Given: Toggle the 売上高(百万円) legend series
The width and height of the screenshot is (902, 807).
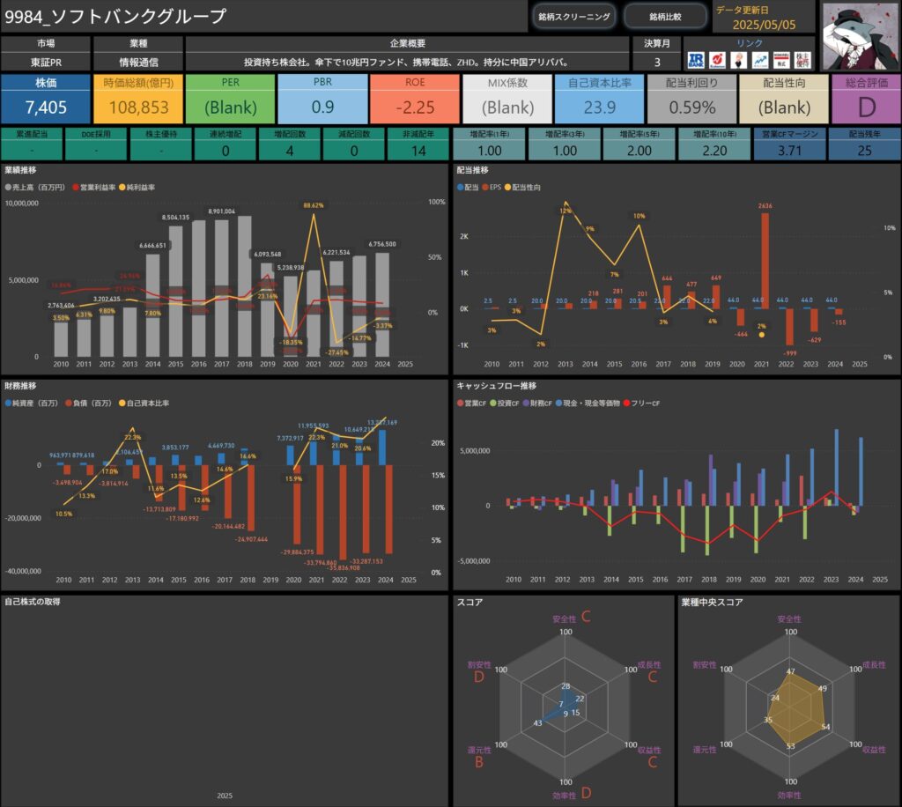Looking at the screenshot, I should [x=35, y=188].
